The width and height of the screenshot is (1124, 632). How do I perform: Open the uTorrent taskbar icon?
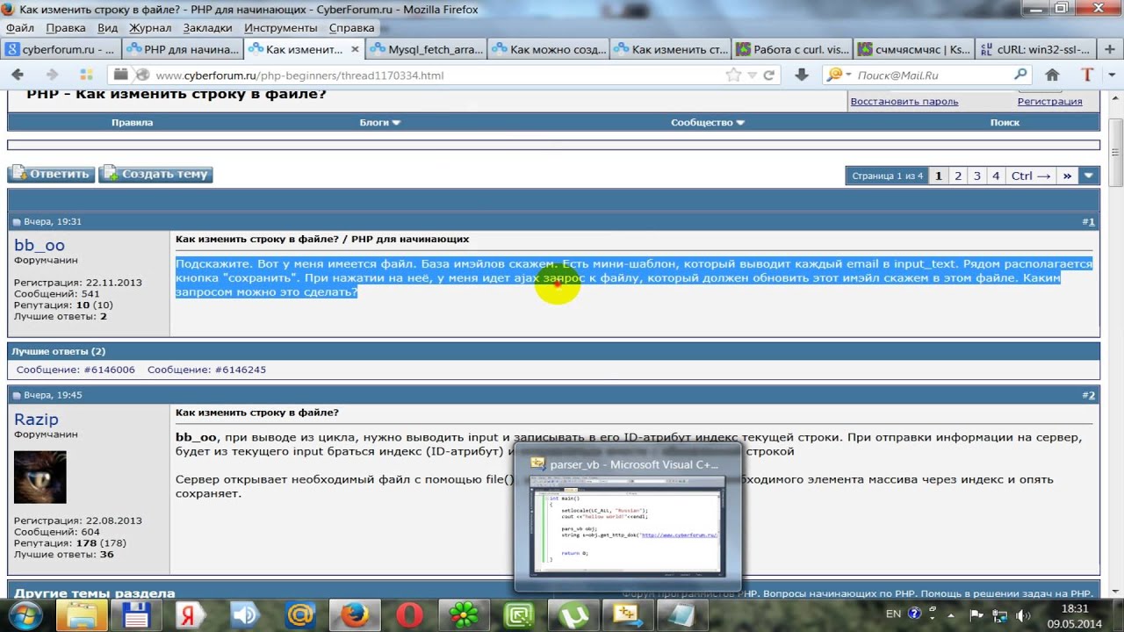click(572, 614)
